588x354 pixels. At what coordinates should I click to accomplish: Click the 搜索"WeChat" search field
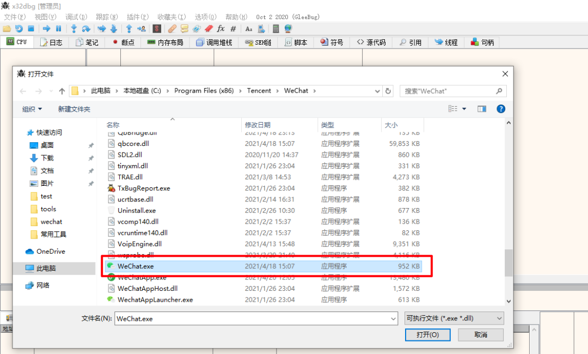(x=453, y=91)
